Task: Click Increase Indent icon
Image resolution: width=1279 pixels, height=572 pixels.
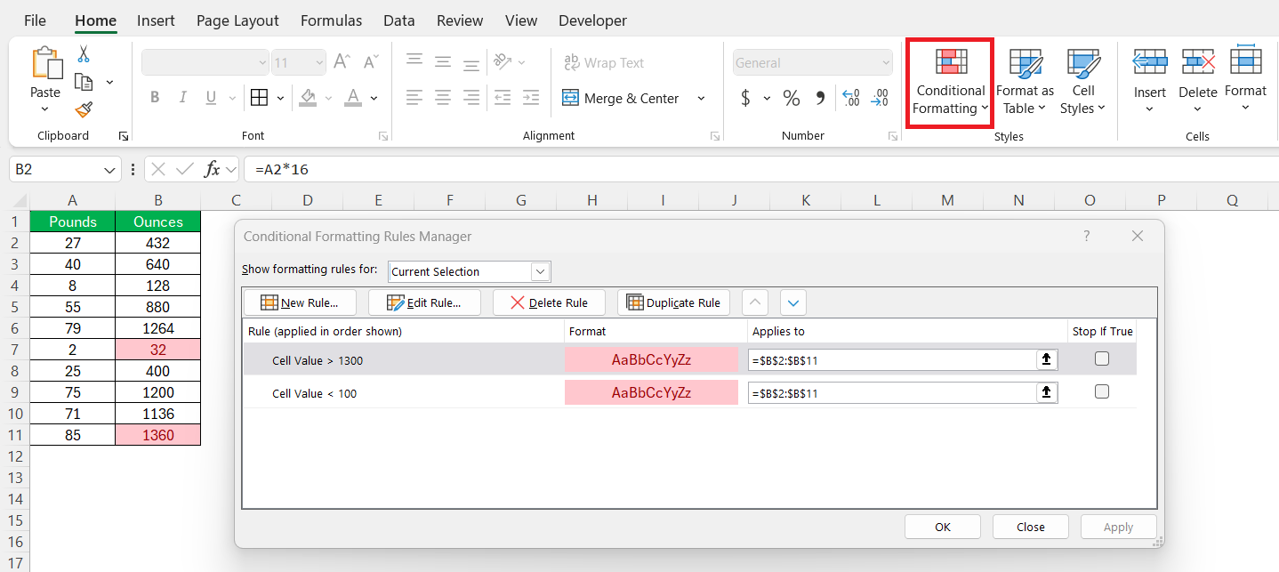Action: 531,98
